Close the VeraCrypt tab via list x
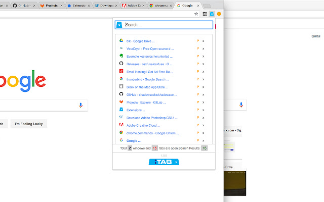The image size is (324, 202). click(204, 48)
